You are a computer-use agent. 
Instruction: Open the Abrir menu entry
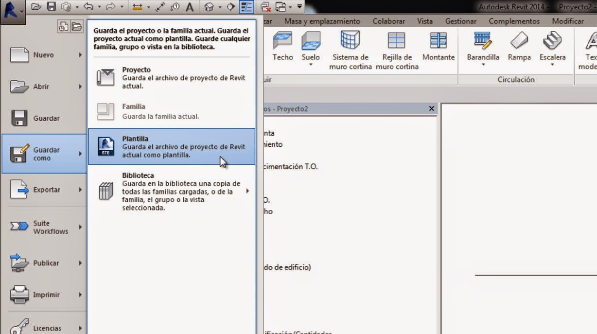45,87
